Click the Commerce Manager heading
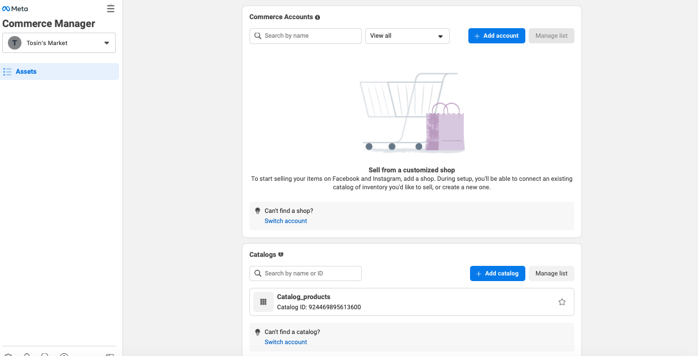The image size is (698, 356). 49,24
